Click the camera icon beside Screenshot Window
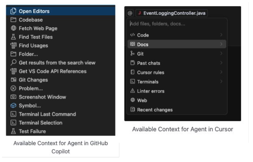Screen dimensions: 253x162 pos(13,97)
